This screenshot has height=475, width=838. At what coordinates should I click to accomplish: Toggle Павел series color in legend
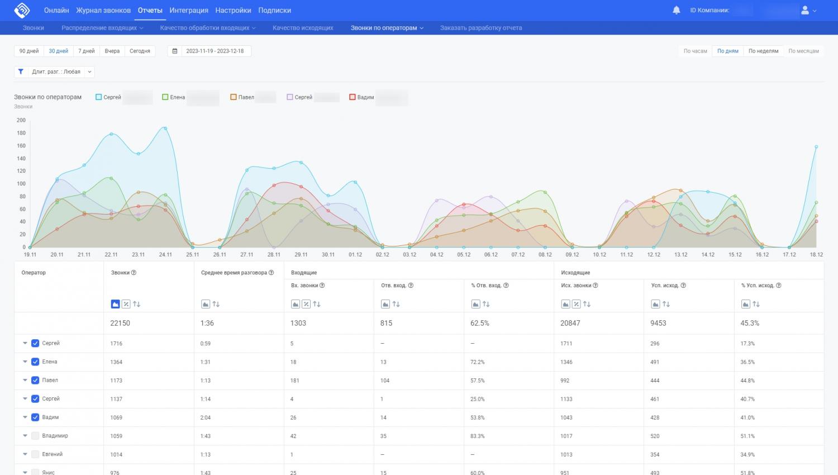point(234,97)
